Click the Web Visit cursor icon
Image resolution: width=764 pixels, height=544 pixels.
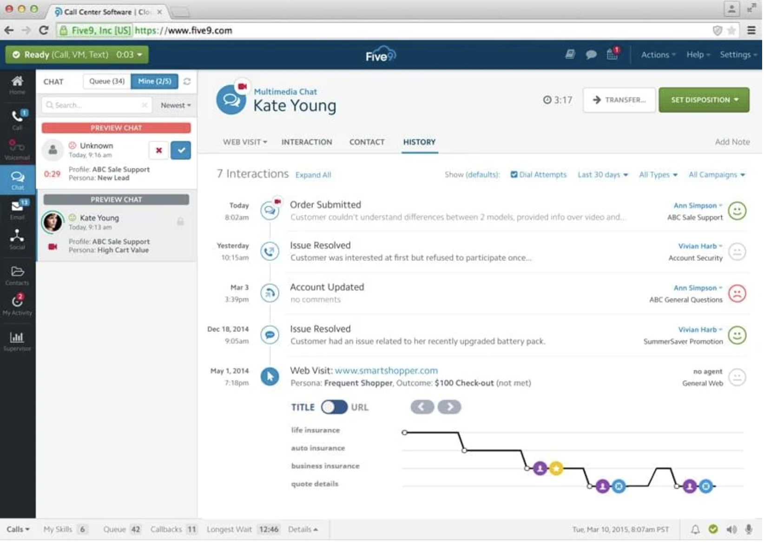coord(270,377)
